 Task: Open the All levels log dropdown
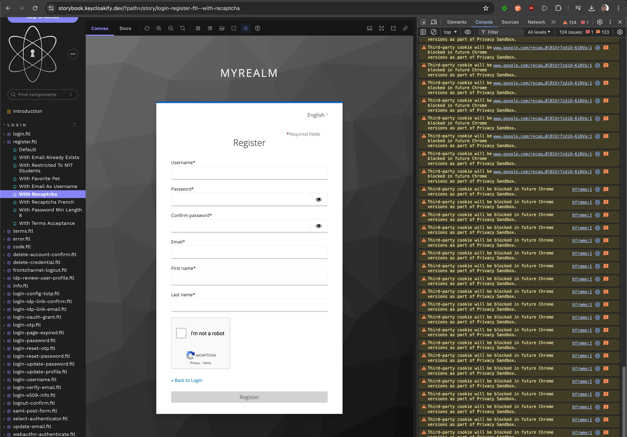539,32
